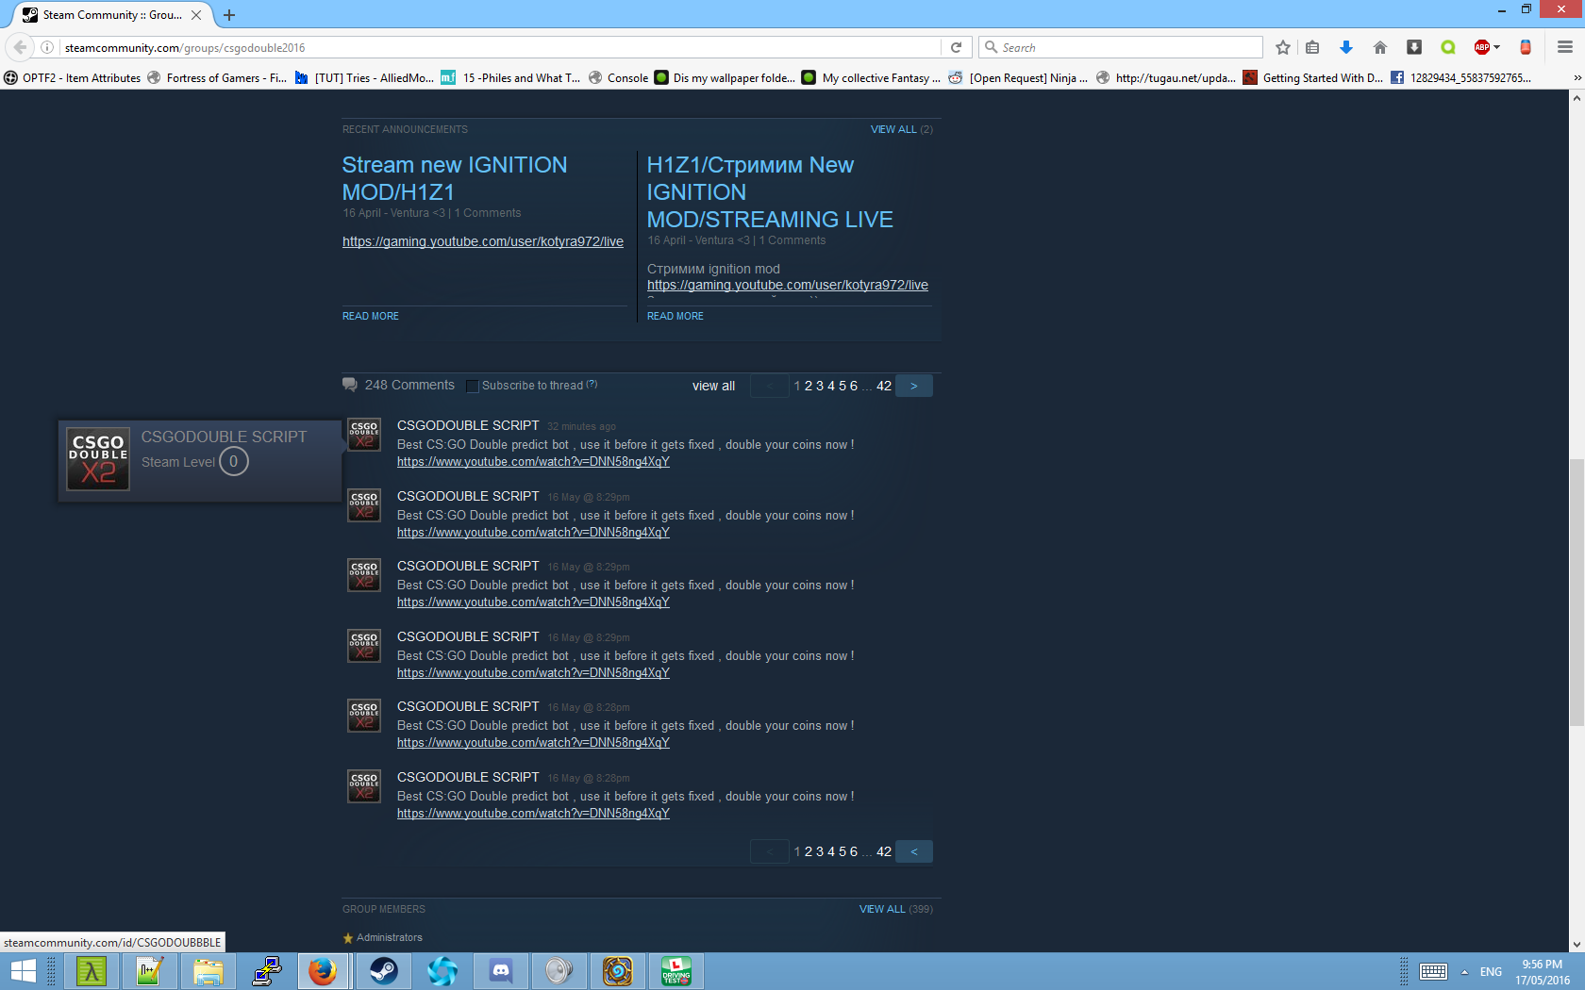
Task: Bookmark this page with the star icon
Action: 1282,47
